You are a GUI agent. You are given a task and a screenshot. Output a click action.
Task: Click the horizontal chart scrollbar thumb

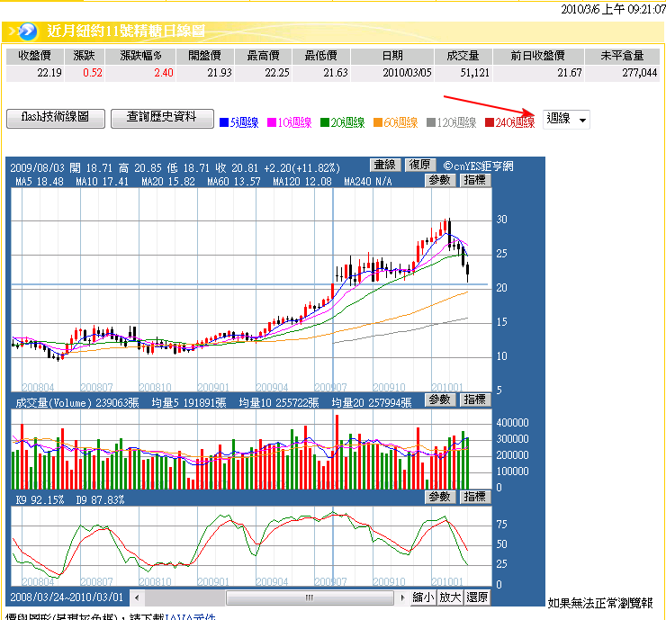tap(310, 598)
